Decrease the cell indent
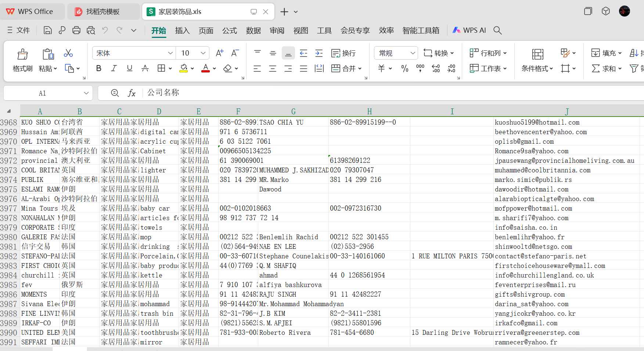Screen dimensions: 644x351 pos(303,53)
